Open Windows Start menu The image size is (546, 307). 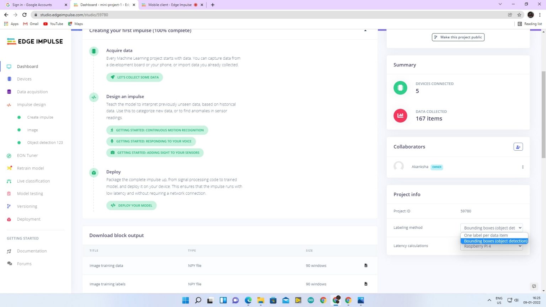(x=186, y=300)
